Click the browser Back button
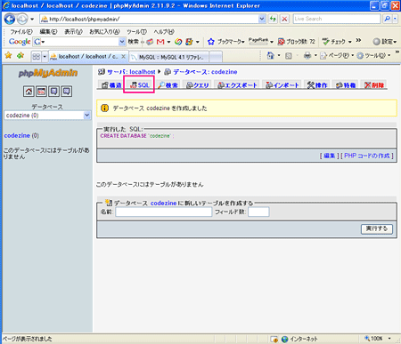The image size is (401, 344). pyautogui.click(x=10, y=20)
